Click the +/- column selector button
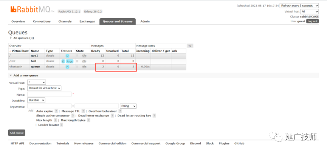This screenshot has width=327, height=151. point(190,46)
